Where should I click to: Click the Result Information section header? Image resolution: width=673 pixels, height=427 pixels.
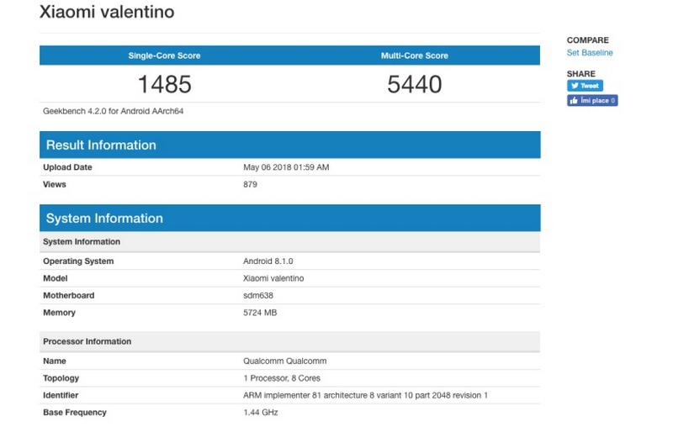[x=289, y=145]
